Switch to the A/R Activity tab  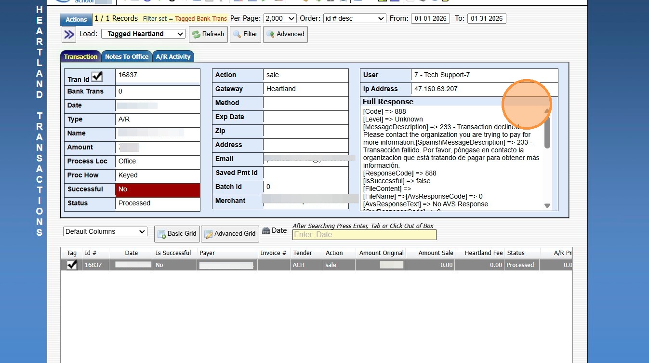tap(173, 56)
